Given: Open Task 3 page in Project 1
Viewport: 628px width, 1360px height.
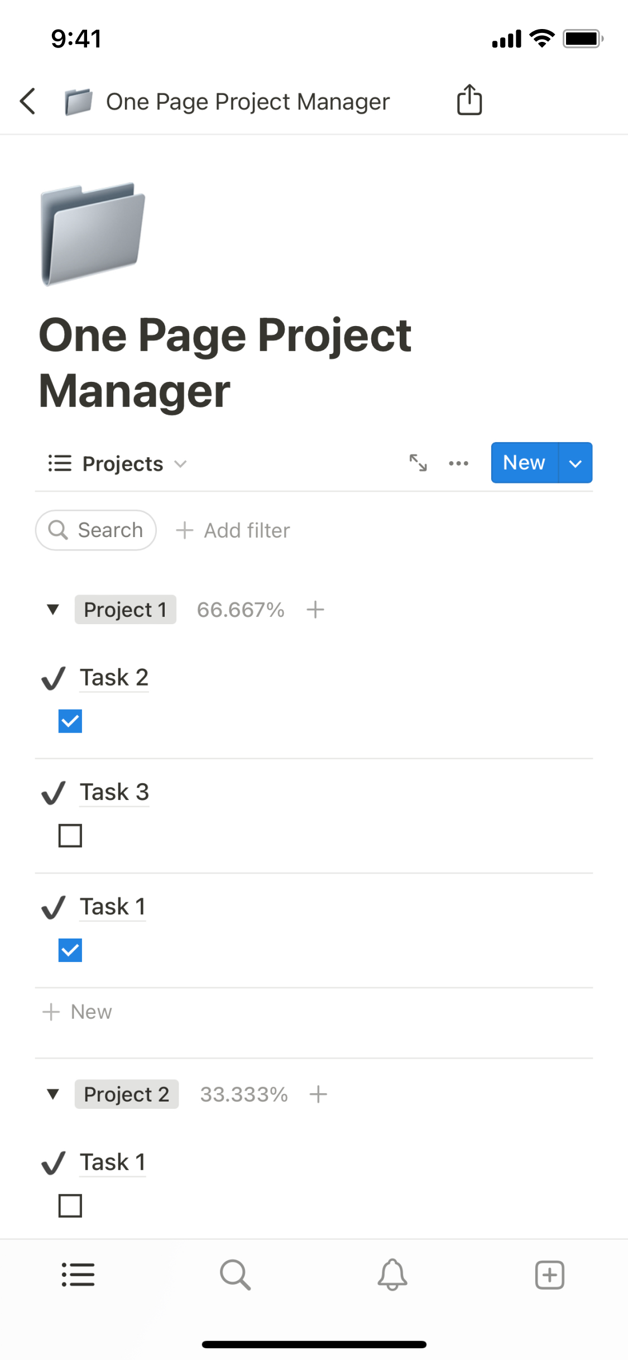Looking at the screenshot, I should click(x=114, y=792).
